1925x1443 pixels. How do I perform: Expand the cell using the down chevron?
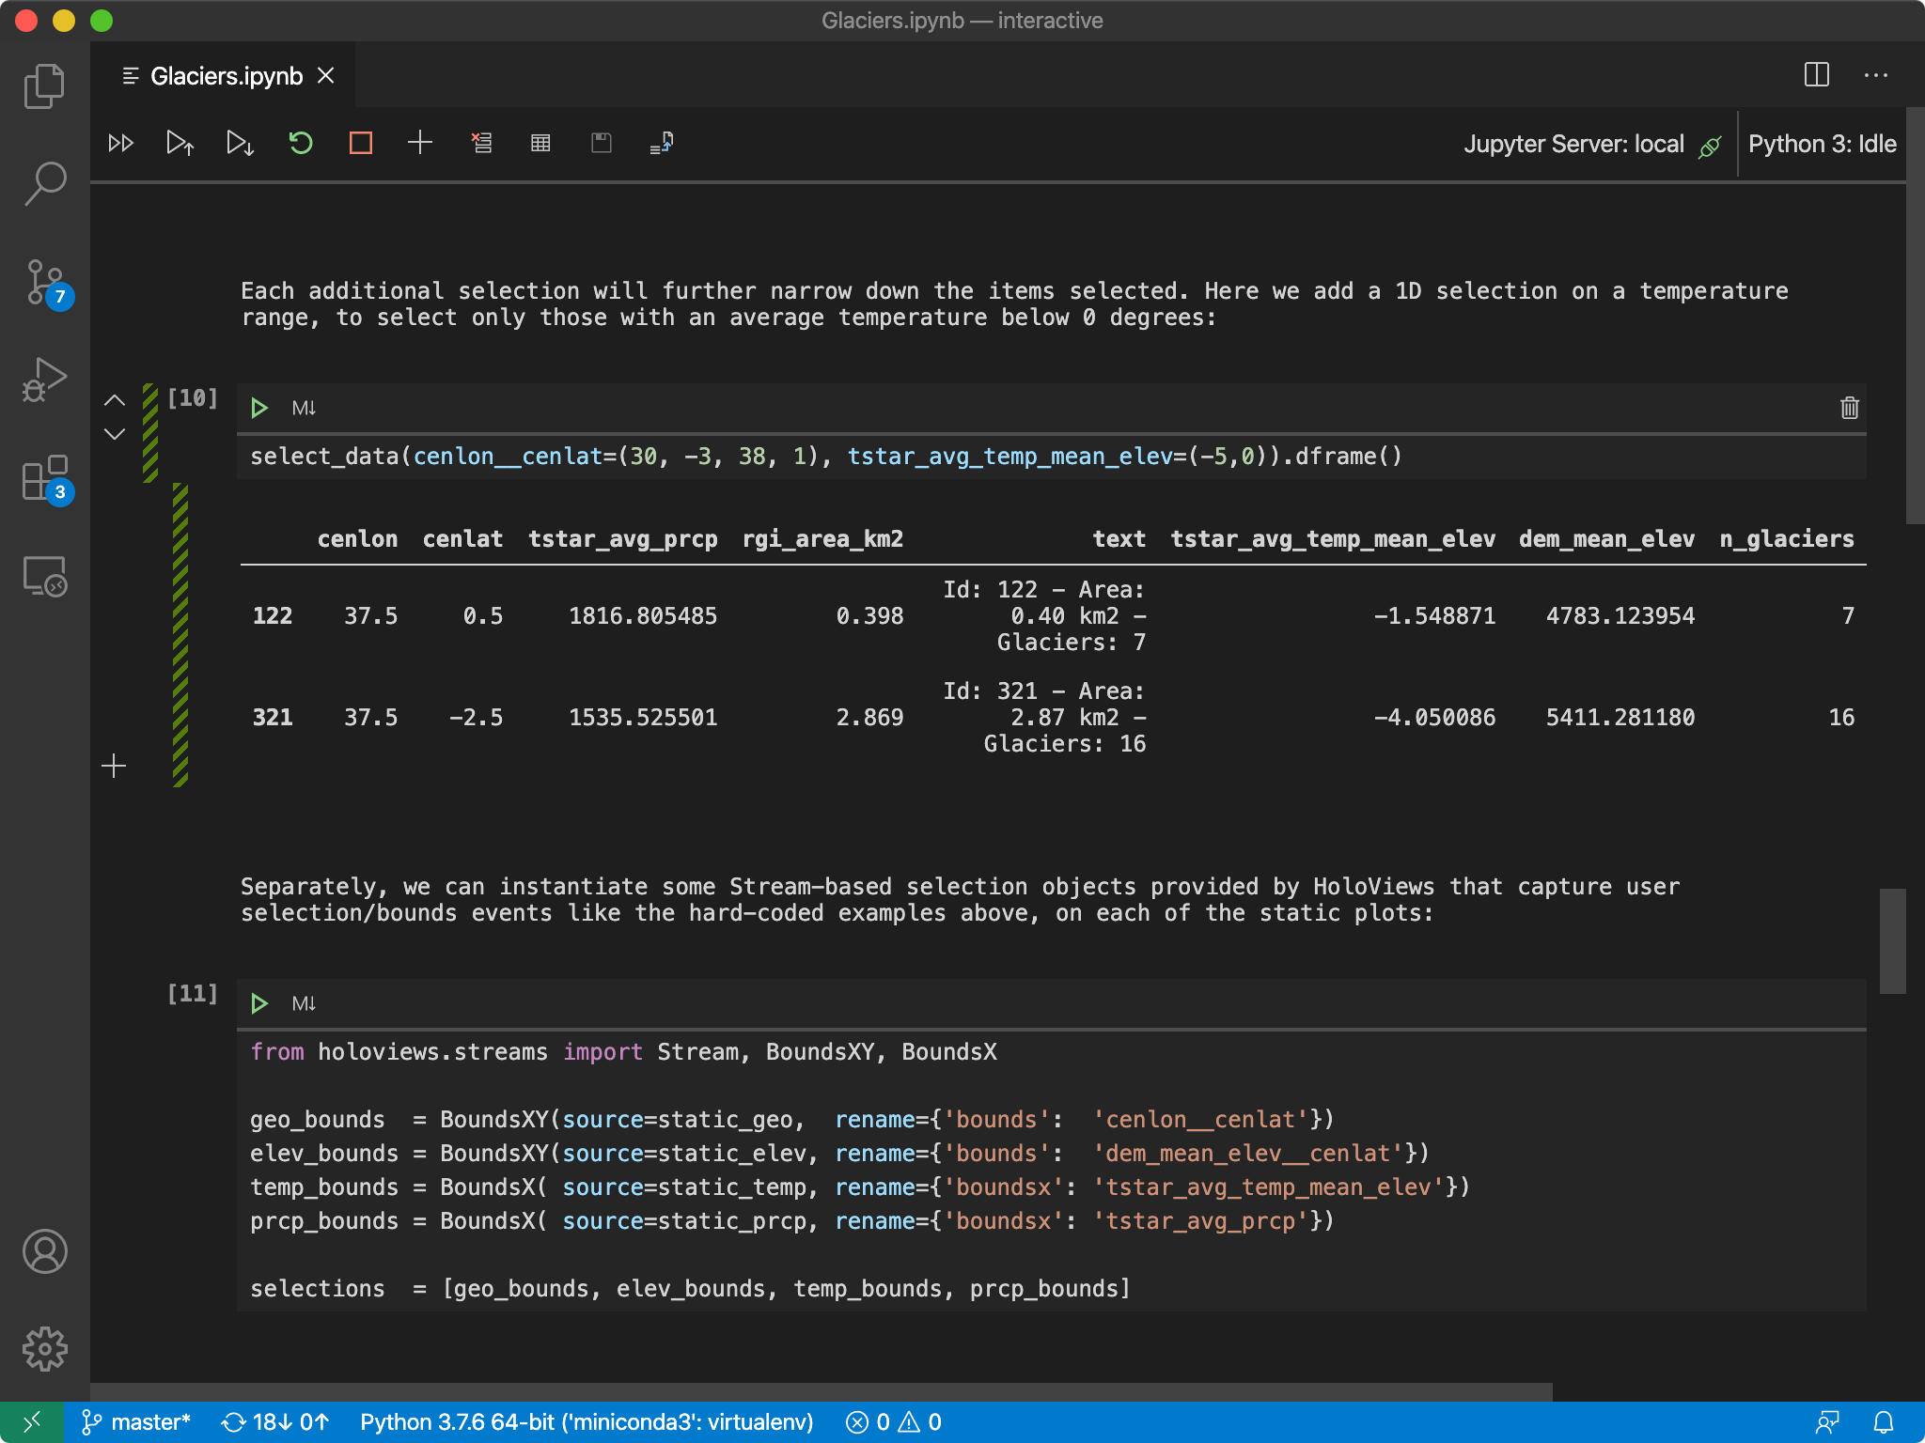(x=115, y=434)
